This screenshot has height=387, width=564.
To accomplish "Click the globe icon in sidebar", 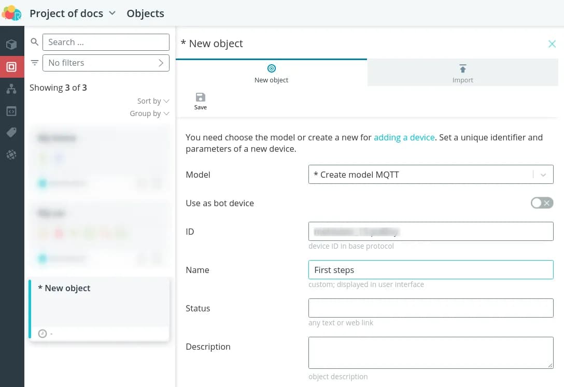I will pos(11,154).
